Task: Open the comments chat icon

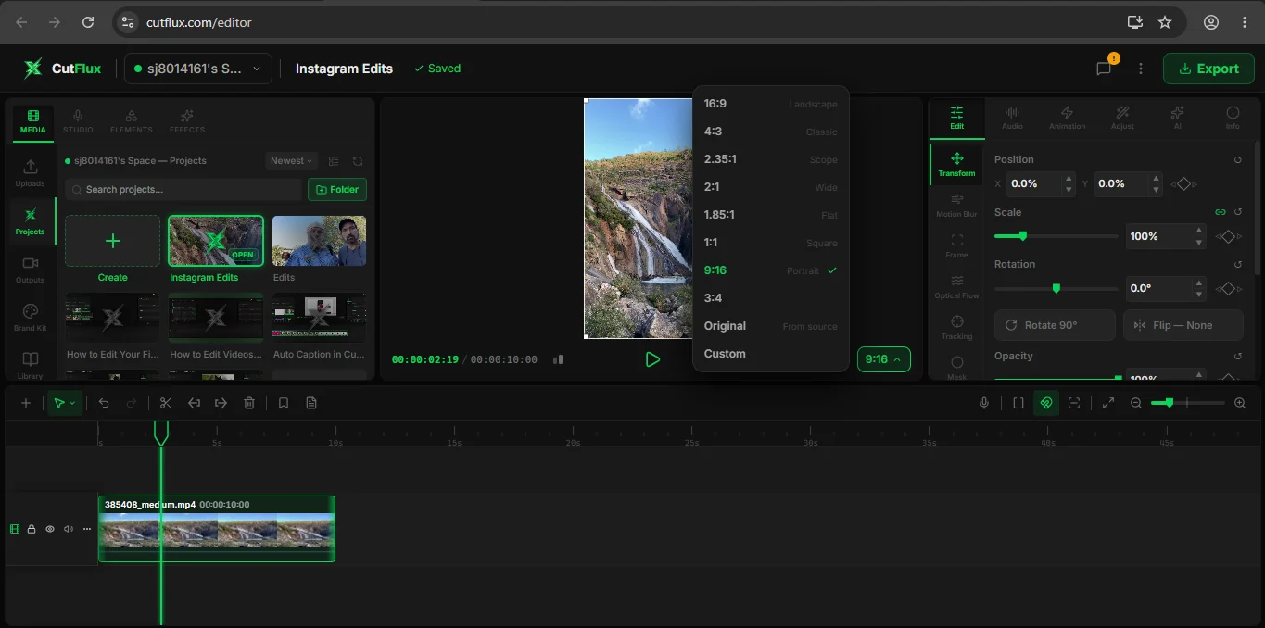Action: coord(1104,69)
